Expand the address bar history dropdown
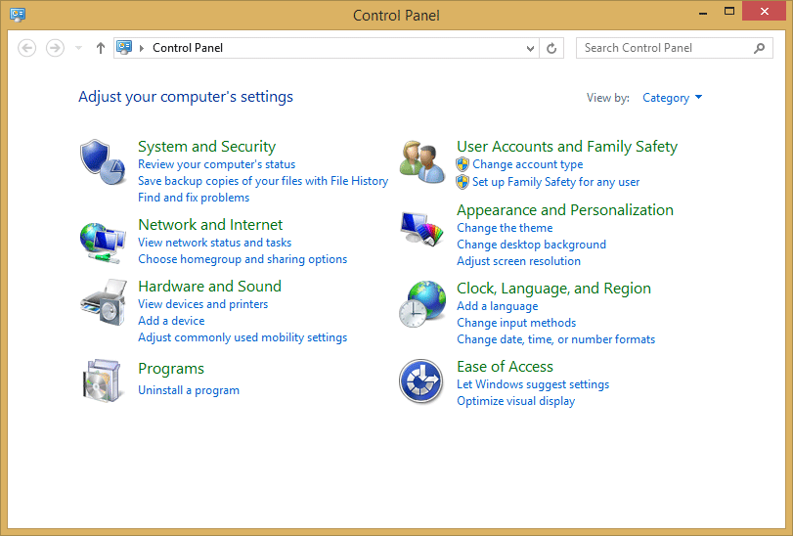This screenshot has height=536, width=793. point(530,49)
